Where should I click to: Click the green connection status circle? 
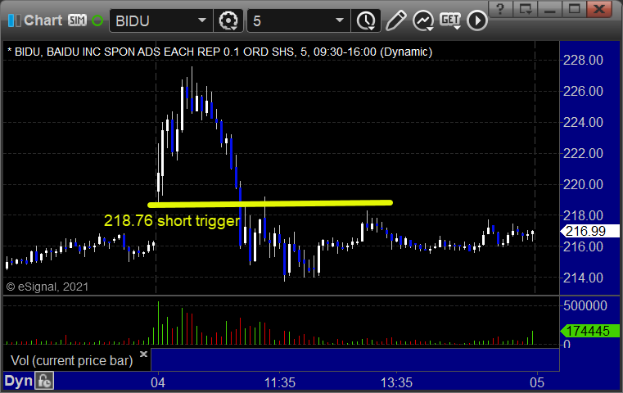point(97,20)
